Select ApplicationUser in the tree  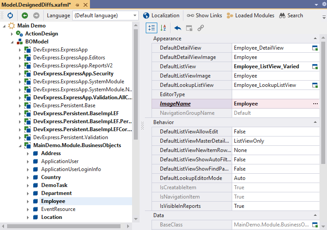tap(60, 161)
